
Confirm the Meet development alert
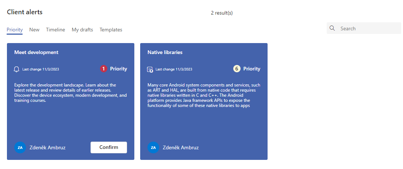coord(109,147)
